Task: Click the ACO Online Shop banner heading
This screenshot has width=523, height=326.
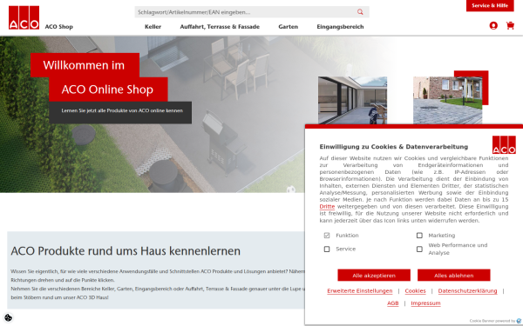Action: coord(108,90)
